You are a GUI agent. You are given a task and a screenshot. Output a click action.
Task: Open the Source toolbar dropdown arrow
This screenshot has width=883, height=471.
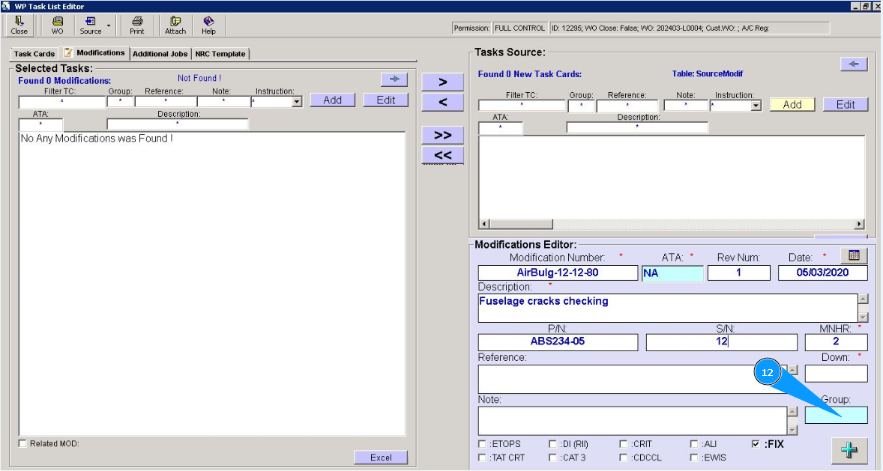[x=109, y=25]
